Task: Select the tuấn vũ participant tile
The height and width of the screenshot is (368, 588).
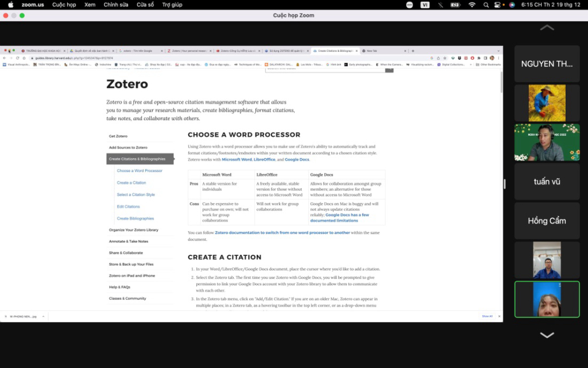Action: (x=547, y=182)
